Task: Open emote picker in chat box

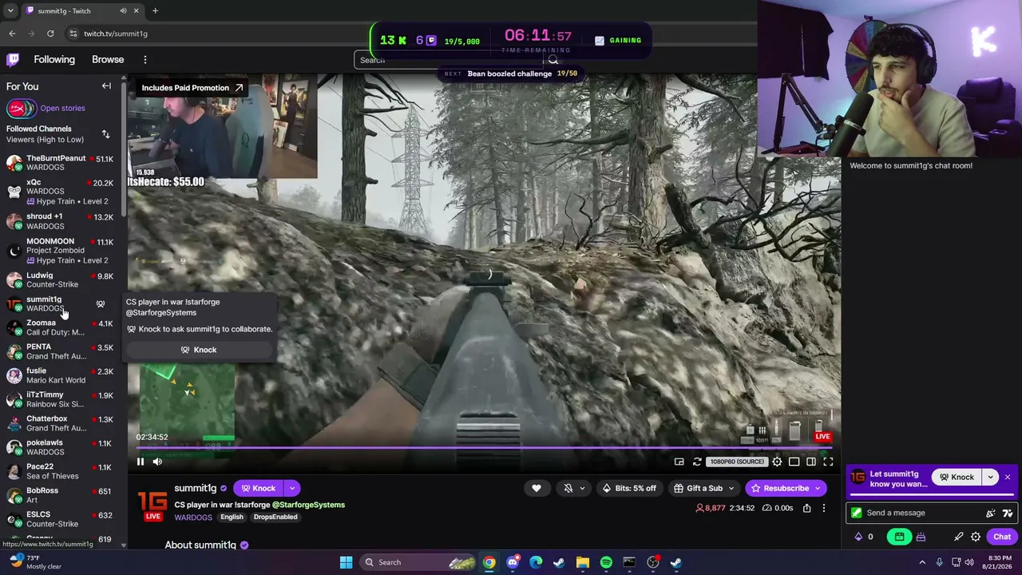Action: click(x=991, y=513)
